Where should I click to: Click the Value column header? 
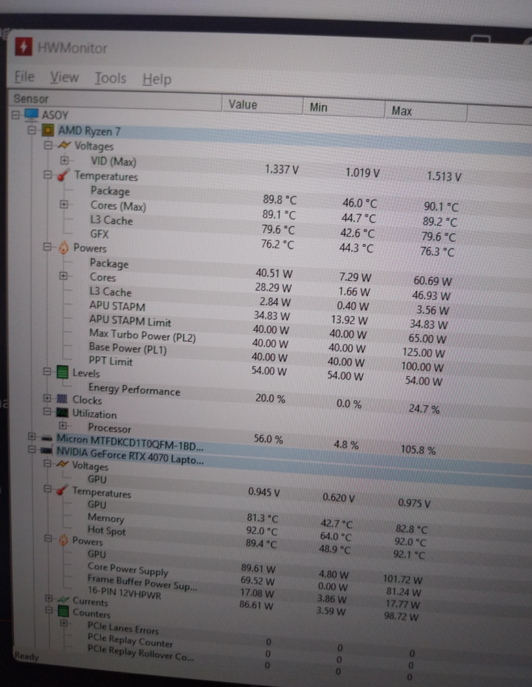[x=263, y=105]
